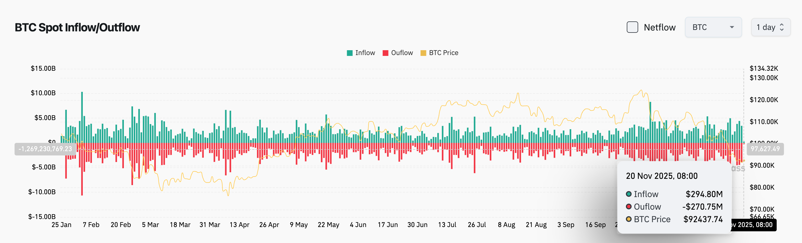The height and width of the screenshot is (243, 802).
Task: Click the tooltip date 20 Nov 2025, 08:00
Action: point(661,176)
